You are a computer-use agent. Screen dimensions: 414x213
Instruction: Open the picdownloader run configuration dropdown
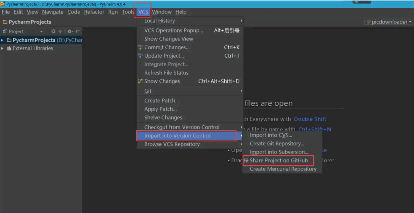(x=389, y=22)
